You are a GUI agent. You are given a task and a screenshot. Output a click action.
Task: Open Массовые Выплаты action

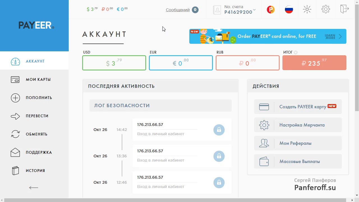click(298, 162)
